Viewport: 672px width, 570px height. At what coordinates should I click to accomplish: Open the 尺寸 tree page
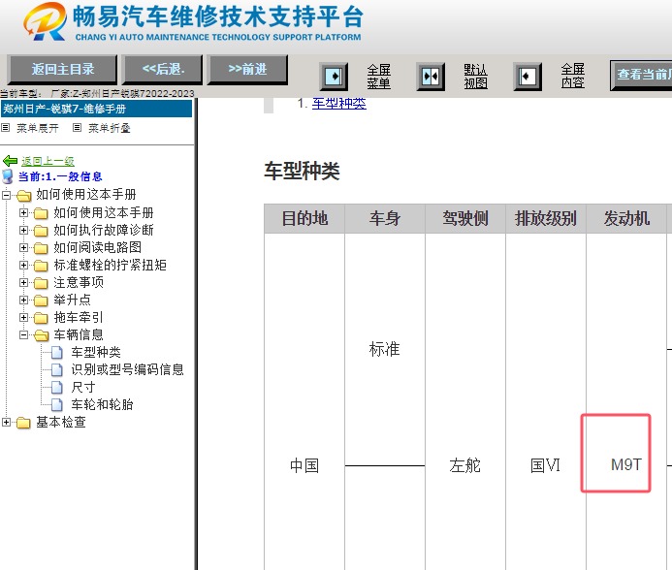(83, 388)
